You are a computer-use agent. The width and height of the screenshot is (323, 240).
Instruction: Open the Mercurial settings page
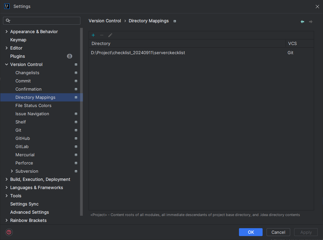[25, 155]
